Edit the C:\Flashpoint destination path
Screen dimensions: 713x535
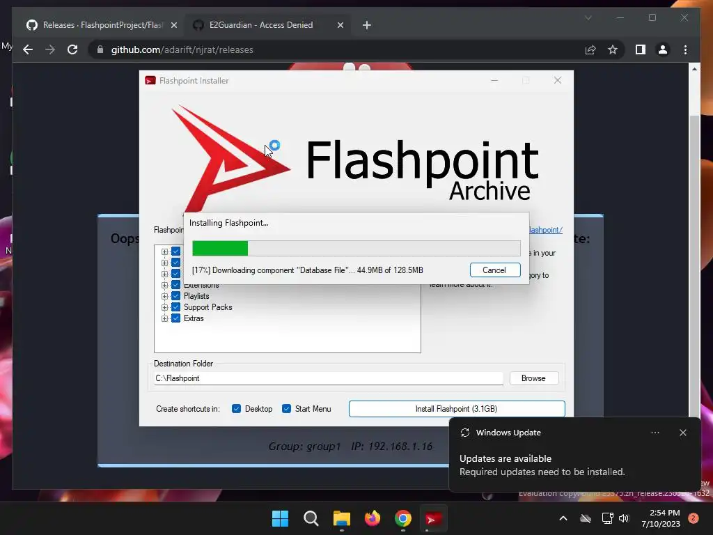[x=329, y=378]
